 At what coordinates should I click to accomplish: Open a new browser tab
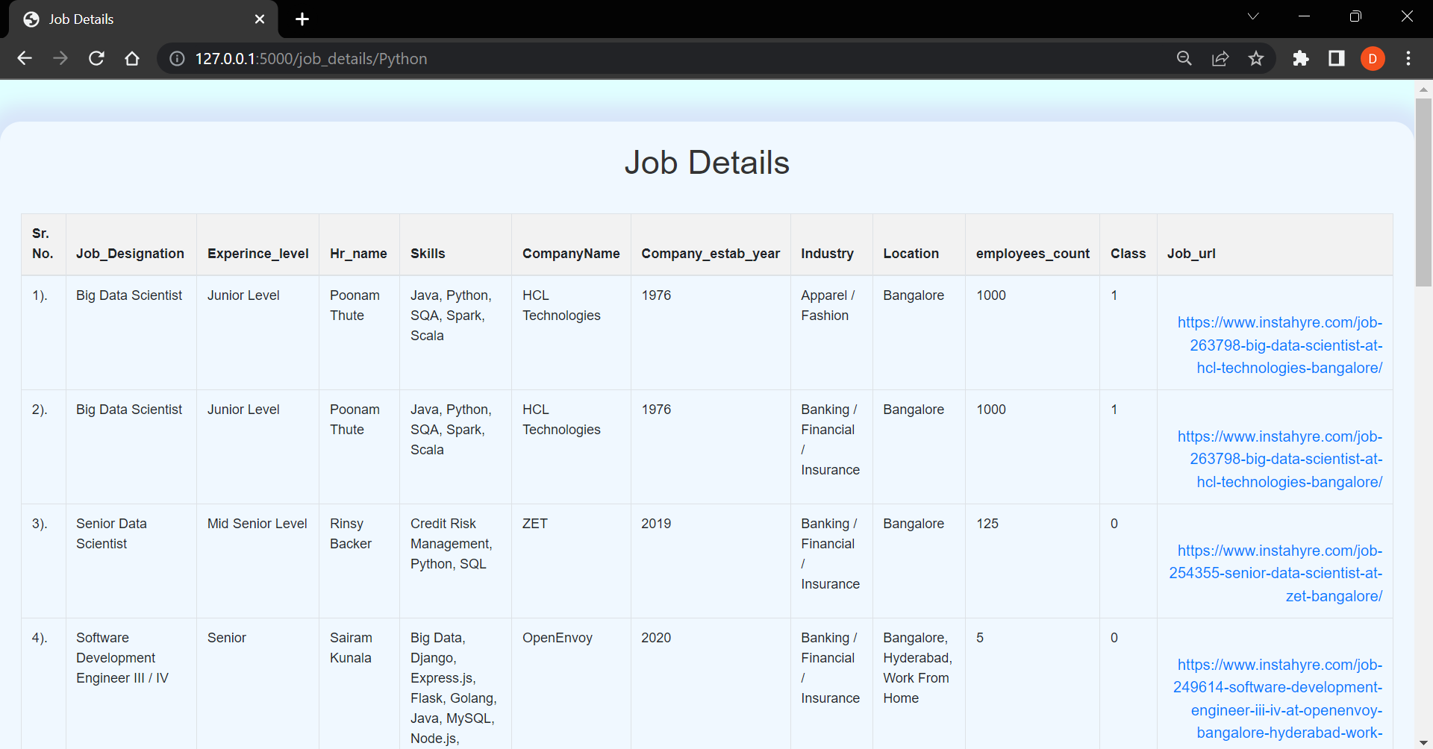302,19
